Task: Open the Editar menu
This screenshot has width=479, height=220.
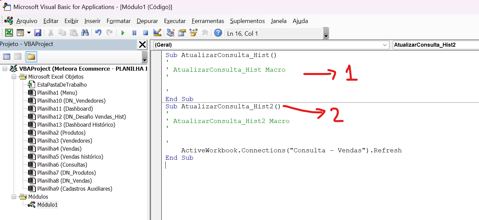Action: 51,21
